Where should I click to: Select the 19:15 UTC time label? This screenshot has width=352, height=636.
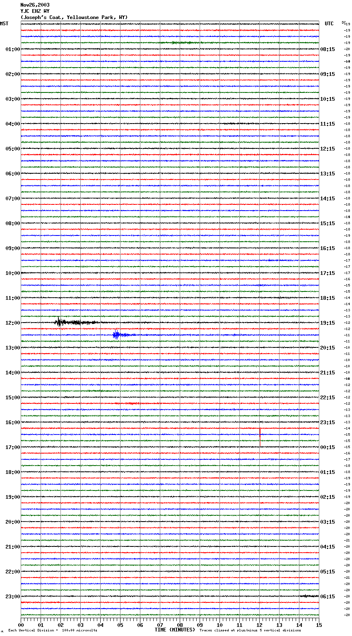(x=328, y=323)
